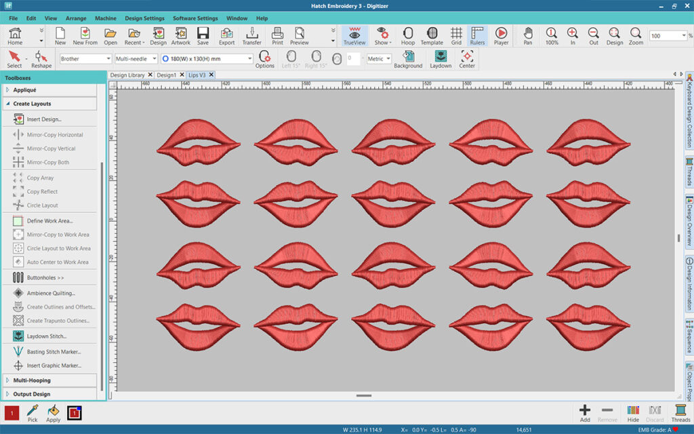Switch to the Design1 tab
This screenshot has height=434, width=694.
point(166,75)
